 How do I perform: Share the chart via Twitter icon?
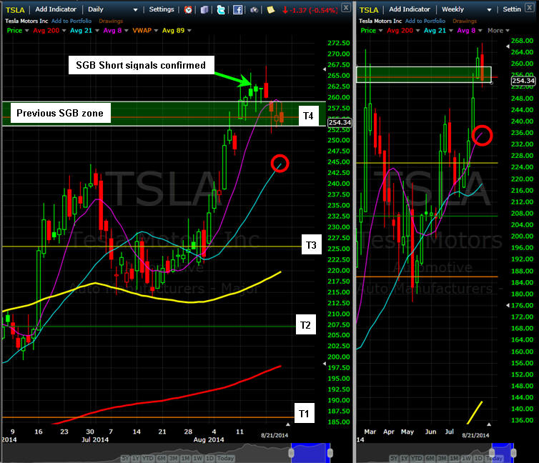(221, 9)
